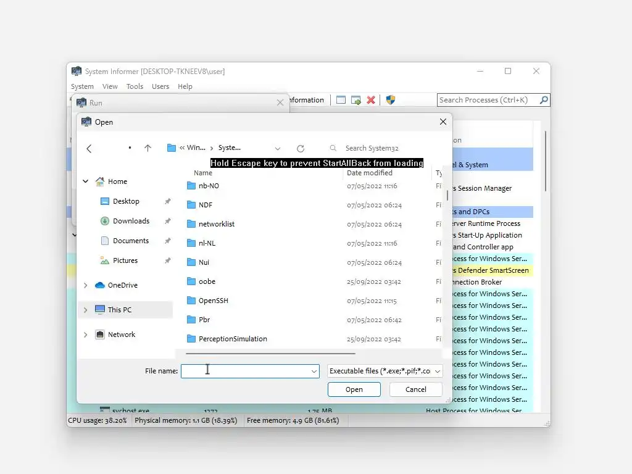The height and width of the screenshot is (474, 632).
Task: Sort by Name column header
Action: pos(202,173)
